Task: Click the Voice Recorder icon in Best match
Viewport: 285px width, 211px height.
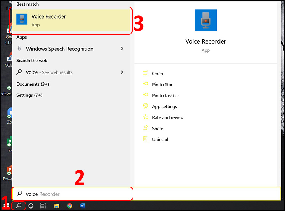Action: click(22, 19)
